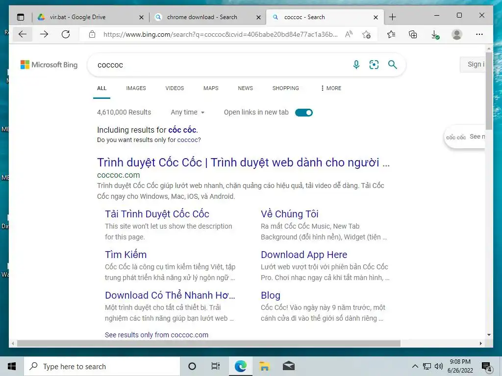
Task: Open volume control tray icon
Action: click(x=439, y=366)
